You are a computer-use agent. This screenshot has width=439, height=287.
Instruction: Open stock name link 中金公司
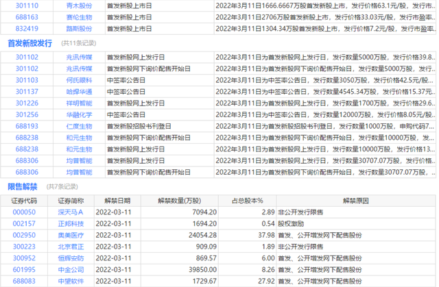coord(71,270)
